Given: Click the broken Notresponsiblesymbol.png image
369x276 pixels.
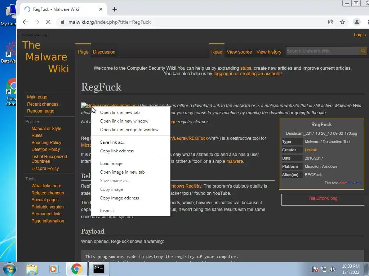Looking at the screenshot, I should (84, 105).
